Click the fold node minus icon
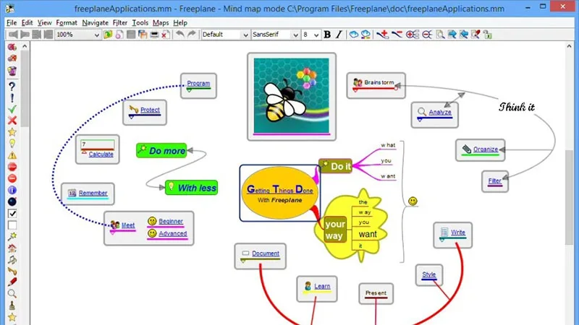This screenshot has height=325, width=579. 427,35
